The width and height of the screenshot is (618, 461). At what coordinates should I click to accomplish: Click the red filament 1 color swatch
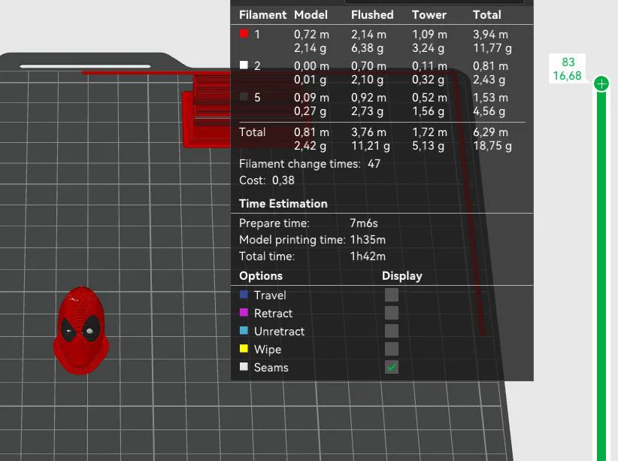(244, 34)
